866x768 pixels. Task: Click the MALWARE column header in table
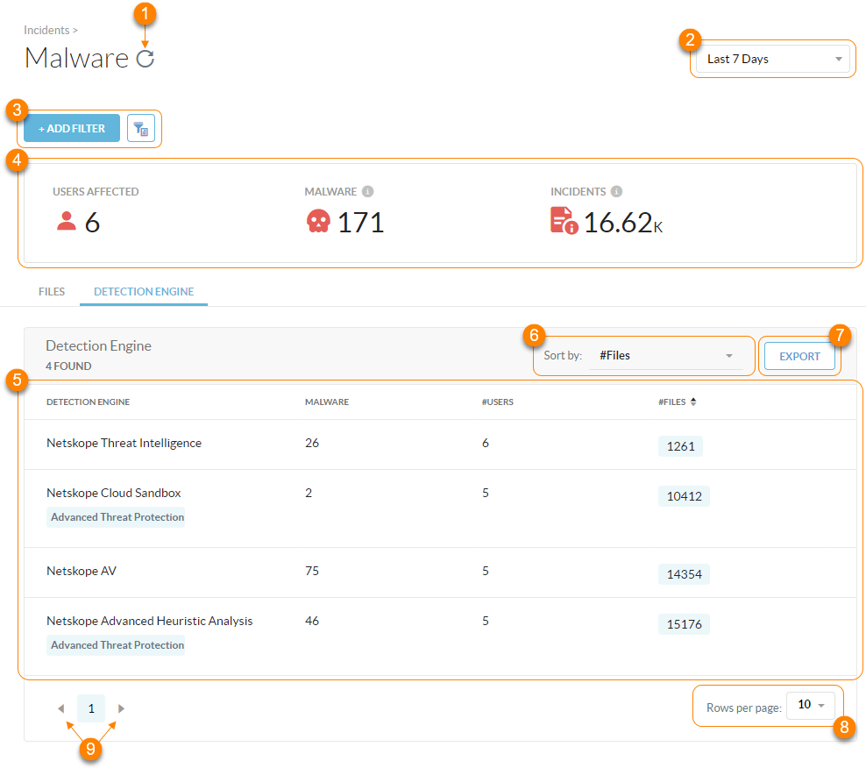[327, 402]
